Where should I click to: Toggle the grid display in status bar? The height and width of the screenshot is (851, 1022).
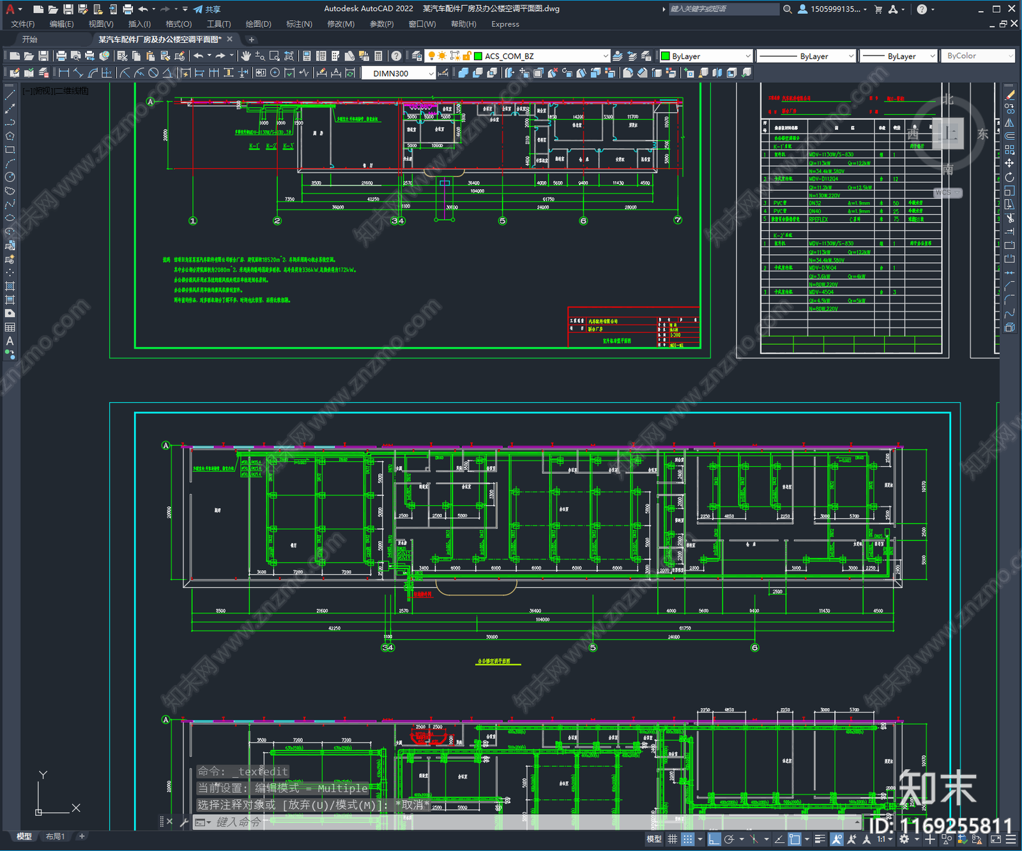pos(673,839)
